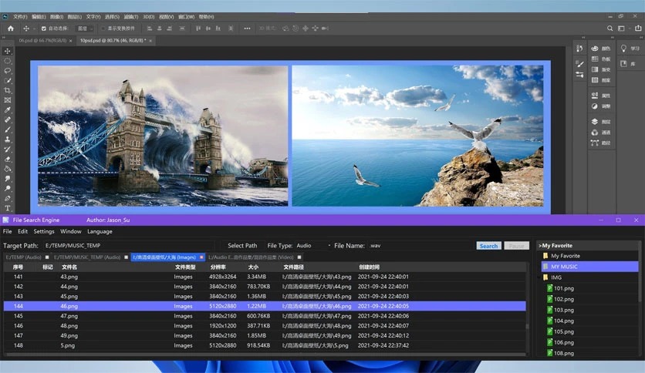This screenshot has height=373, width=645.
Task: Toggle the checkbox on the E:/TEMP (Audio) tab
Action: (47, 257)
